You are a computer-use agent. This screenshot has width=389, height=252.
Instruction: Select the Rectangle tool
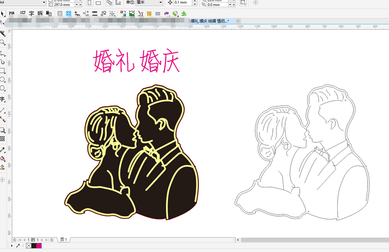2,71
